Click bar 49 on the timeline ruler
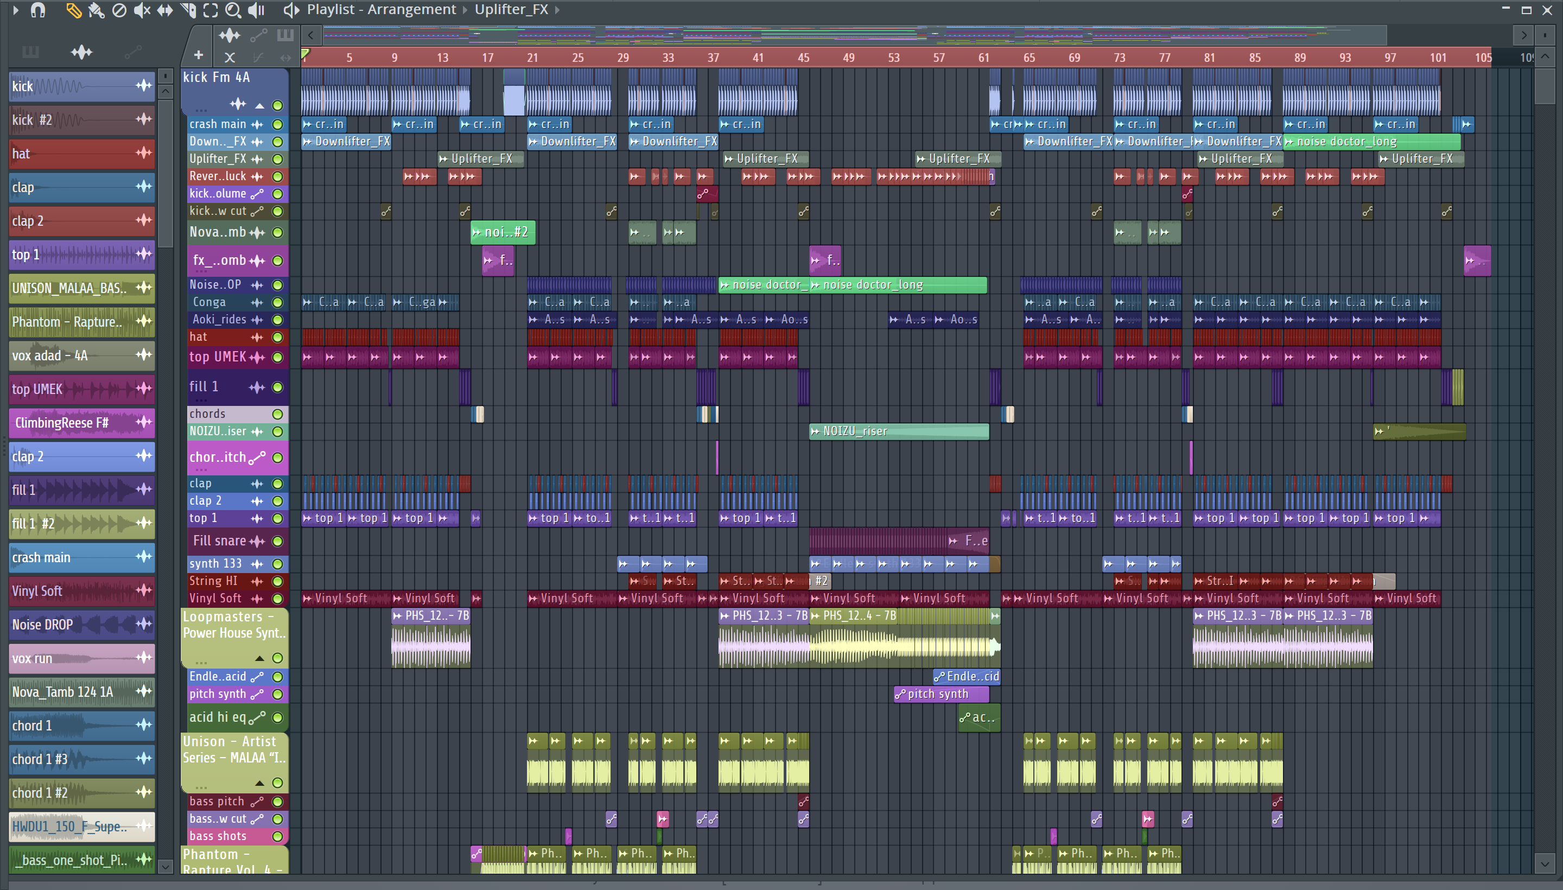1563x890 pixels. [848, 58]
